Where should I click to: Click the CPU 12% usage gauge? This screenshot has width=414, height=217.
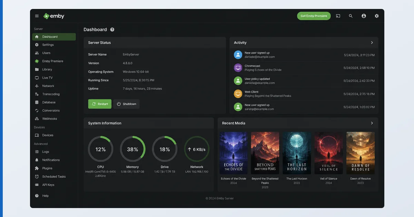click(x=100, y=149)
